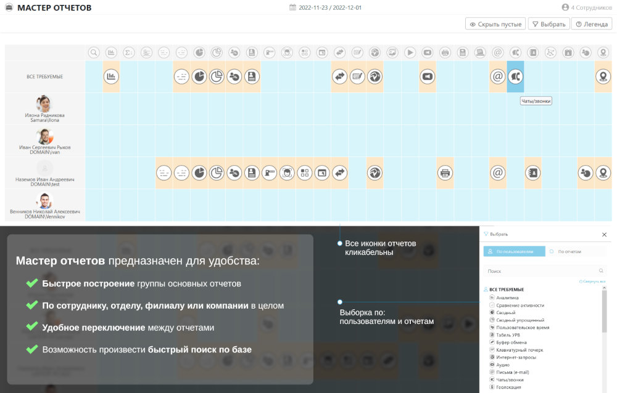
Task: Click the Поиск search field
Action: point(540,270)
